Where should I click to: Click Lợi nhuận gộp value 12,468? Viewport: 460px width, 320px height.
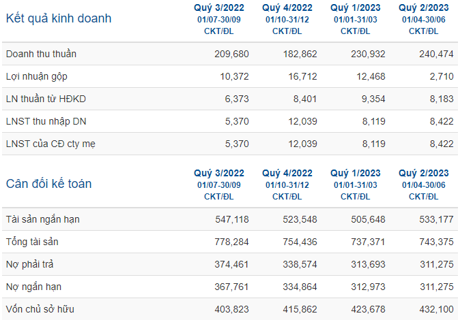[371, 77]
